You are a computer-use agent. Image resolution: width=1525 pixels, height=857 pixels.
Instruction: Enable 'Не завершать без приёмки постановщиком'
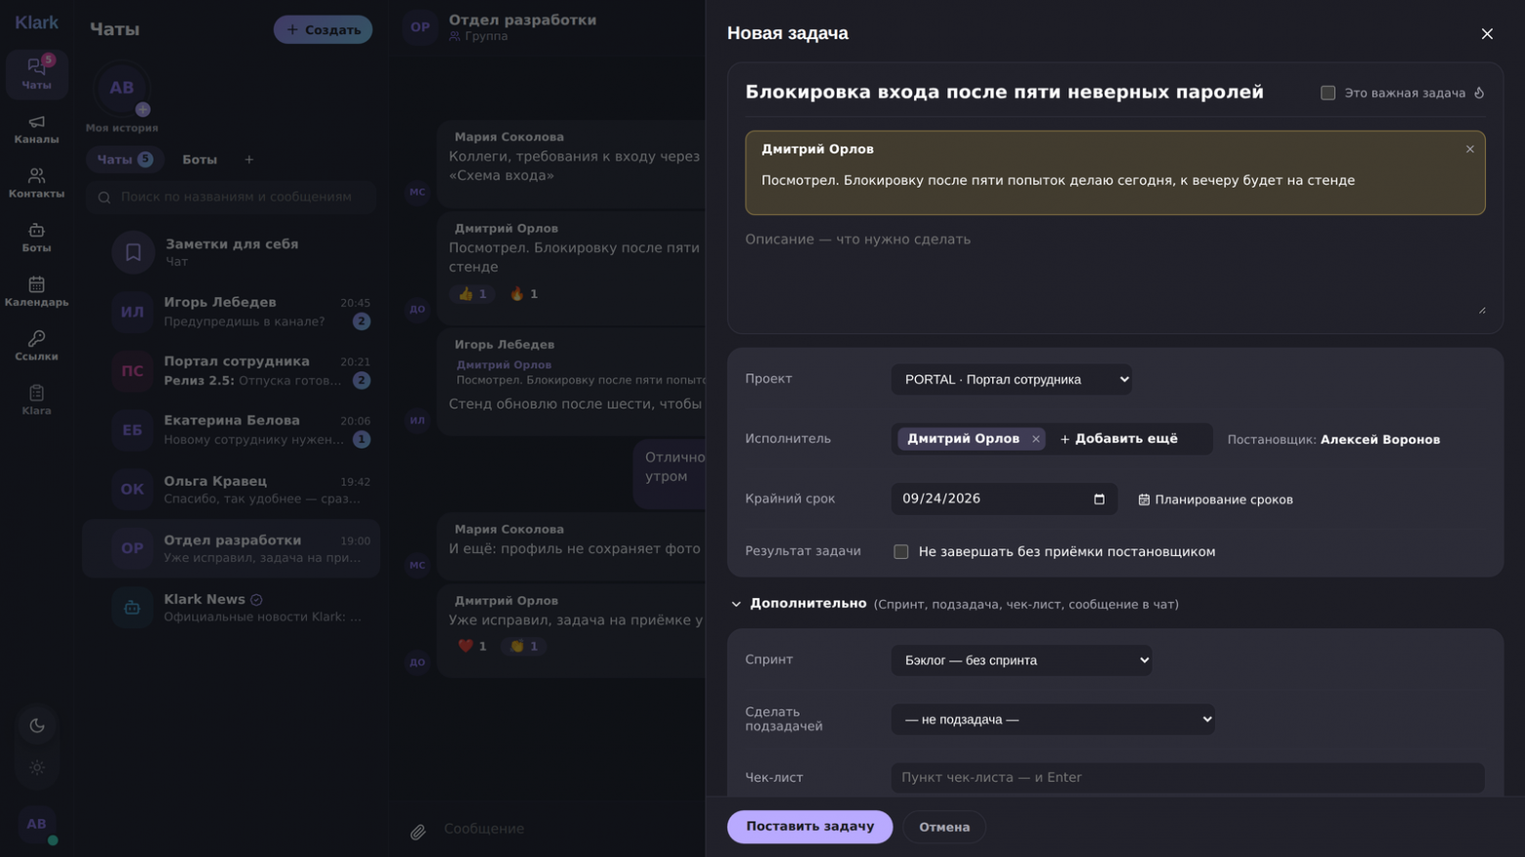pos(901,552)
